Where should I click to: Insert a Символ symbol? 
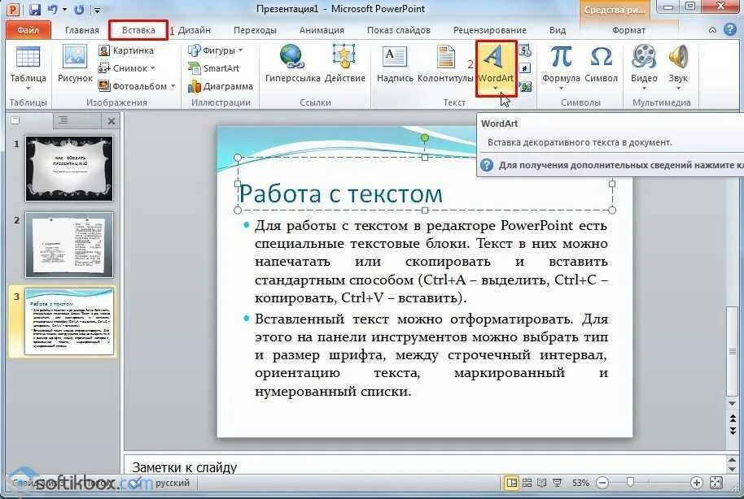(602, 64)
